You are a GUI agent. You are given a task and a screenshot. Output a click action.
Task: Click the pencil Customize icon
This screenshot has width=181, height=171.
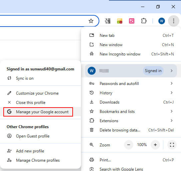click(x=9, y=93)
